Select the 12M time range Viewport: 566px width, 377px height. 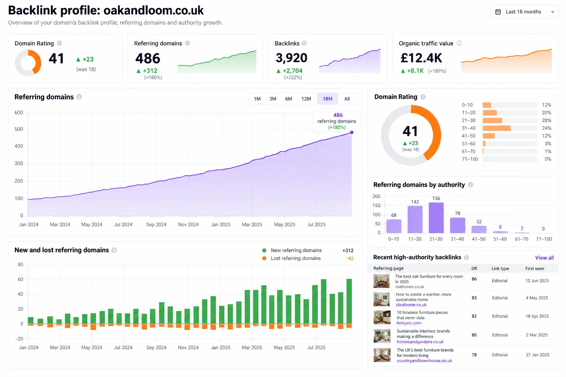tap(306, 99)
